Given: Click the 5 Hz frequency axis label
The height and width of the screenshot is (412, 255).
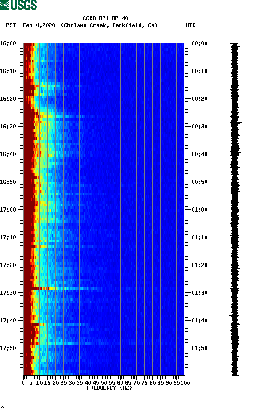Looking at the screenshot, I should [31, 383].
